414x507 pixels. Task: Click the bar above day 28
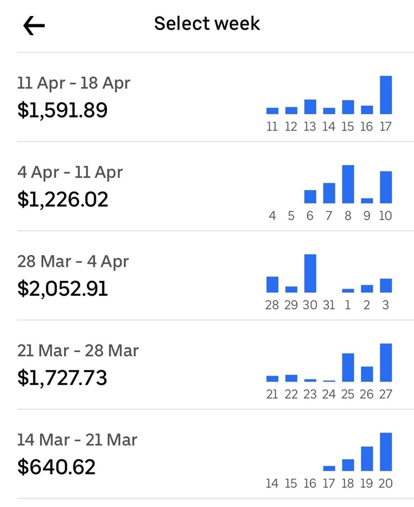[272, 285]
